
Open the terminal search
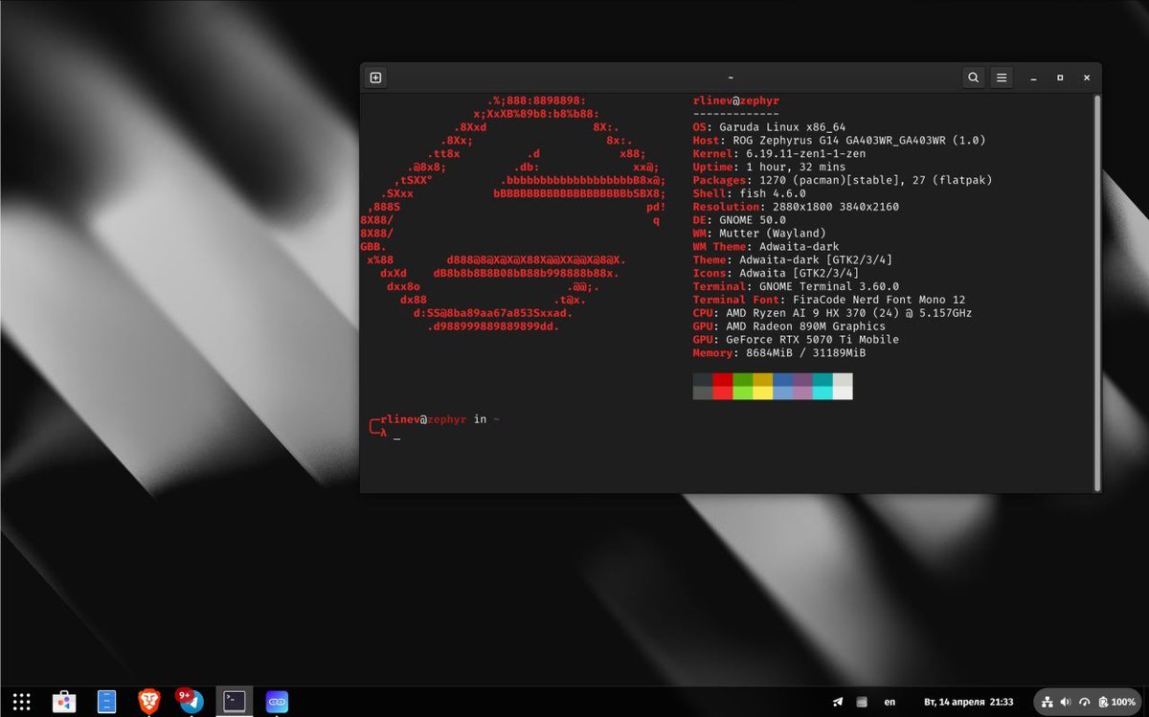tap(973, 78)
